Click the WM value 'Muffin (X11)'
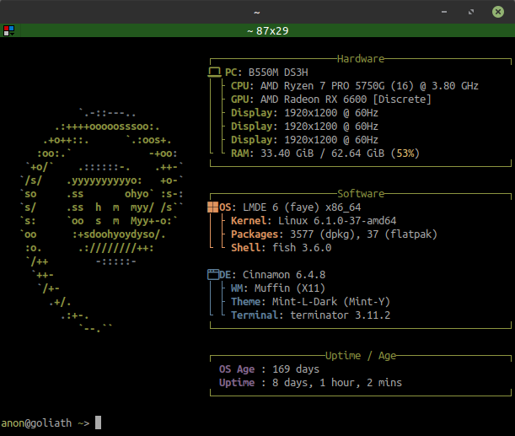 pos(290,288)
